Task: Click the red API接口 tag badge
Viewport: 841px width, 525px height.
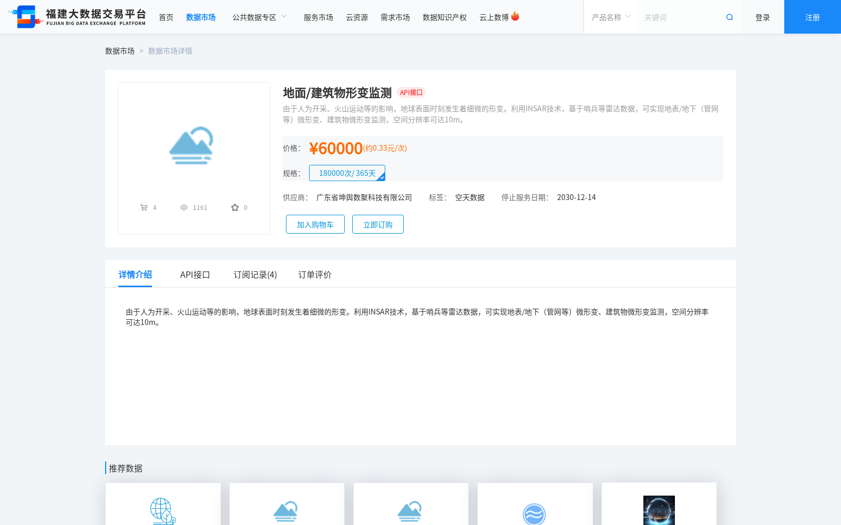Action: tap(411, 92)
